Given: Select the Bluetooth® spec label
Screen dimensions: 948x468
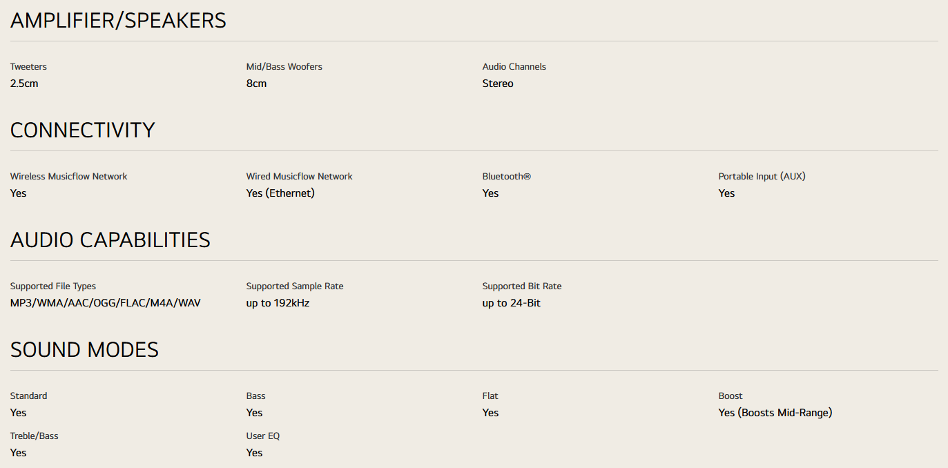Looking at the screenshot, I should point(506,177).
